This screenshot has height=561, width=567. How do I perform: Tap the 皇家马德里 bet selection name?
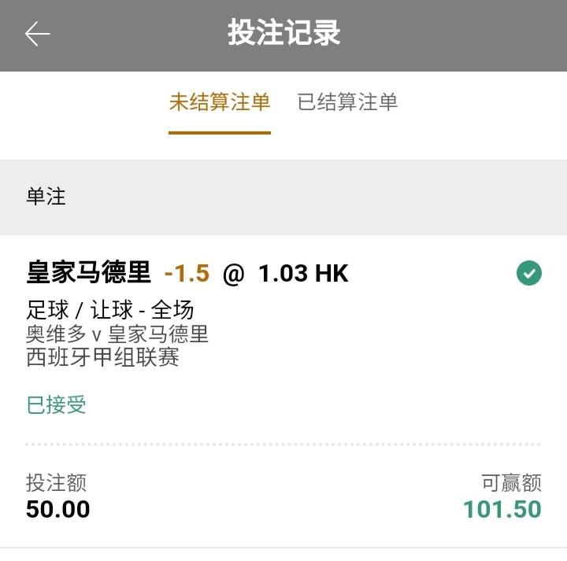coord(88,273)
